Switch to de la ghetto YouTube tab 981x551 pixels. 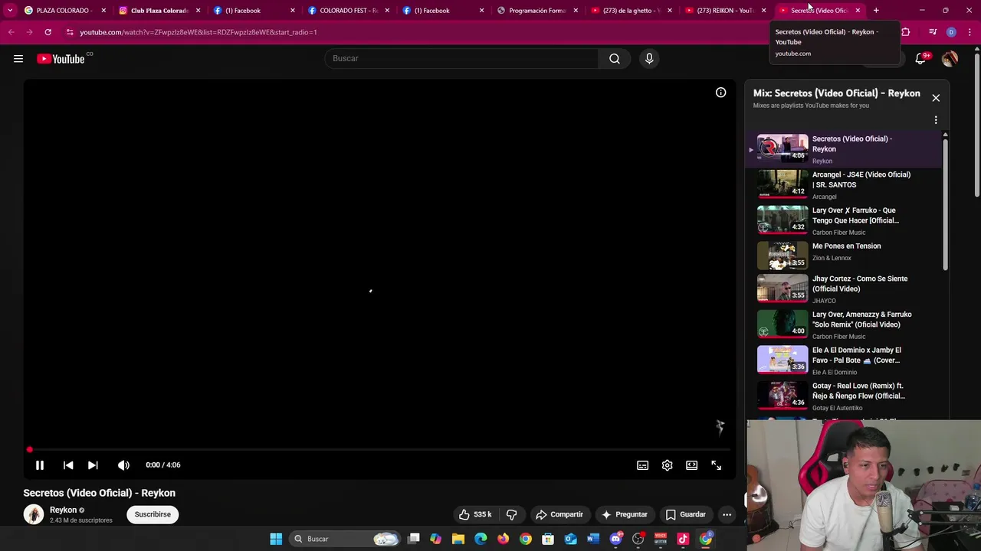(632, 11)
